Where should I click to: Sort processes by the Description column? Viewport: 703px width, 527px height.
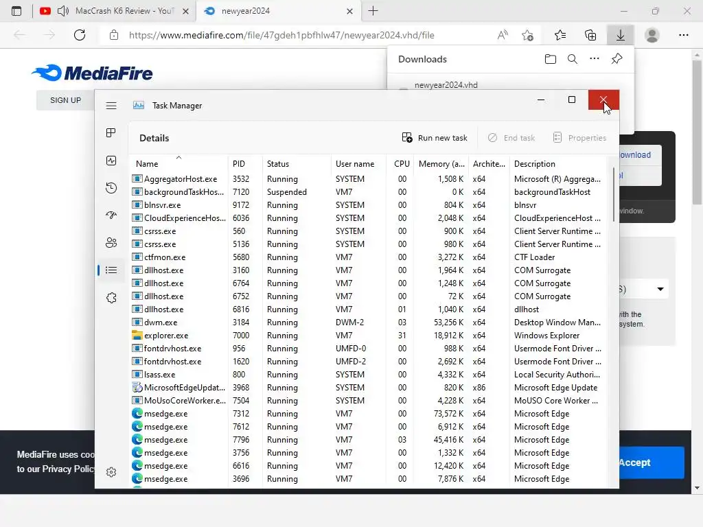557,164
